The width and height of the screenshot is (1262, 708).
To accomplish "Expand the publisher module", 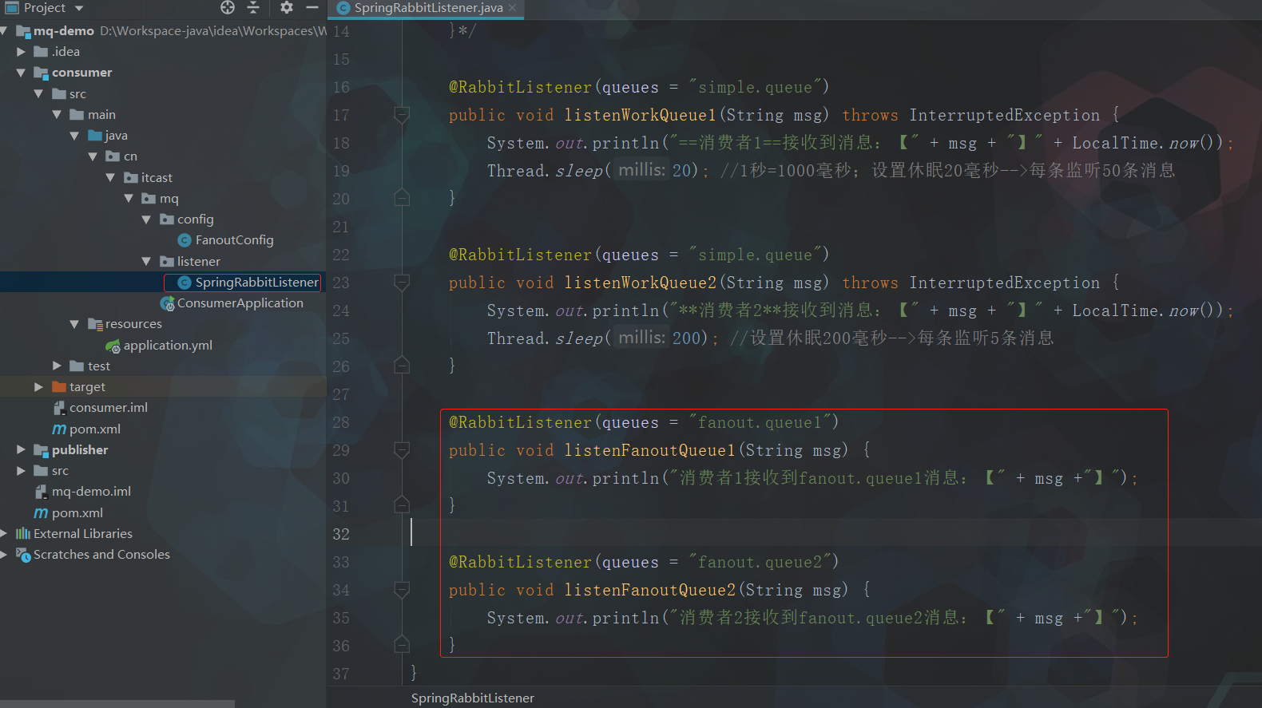I will pos(22,449).
